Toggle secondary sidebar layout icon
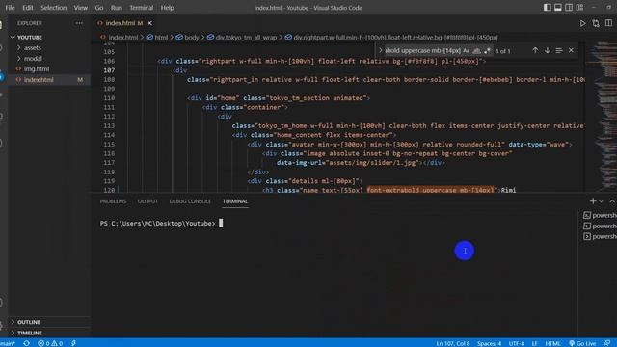This screenshot has height=347, width=617. point(569,7)
